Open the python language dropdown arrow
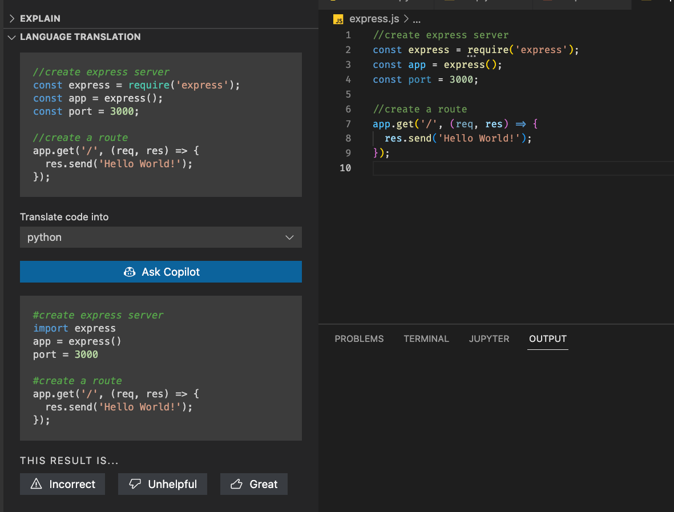This screenshot has height=512, width=674. coord(289,237)
